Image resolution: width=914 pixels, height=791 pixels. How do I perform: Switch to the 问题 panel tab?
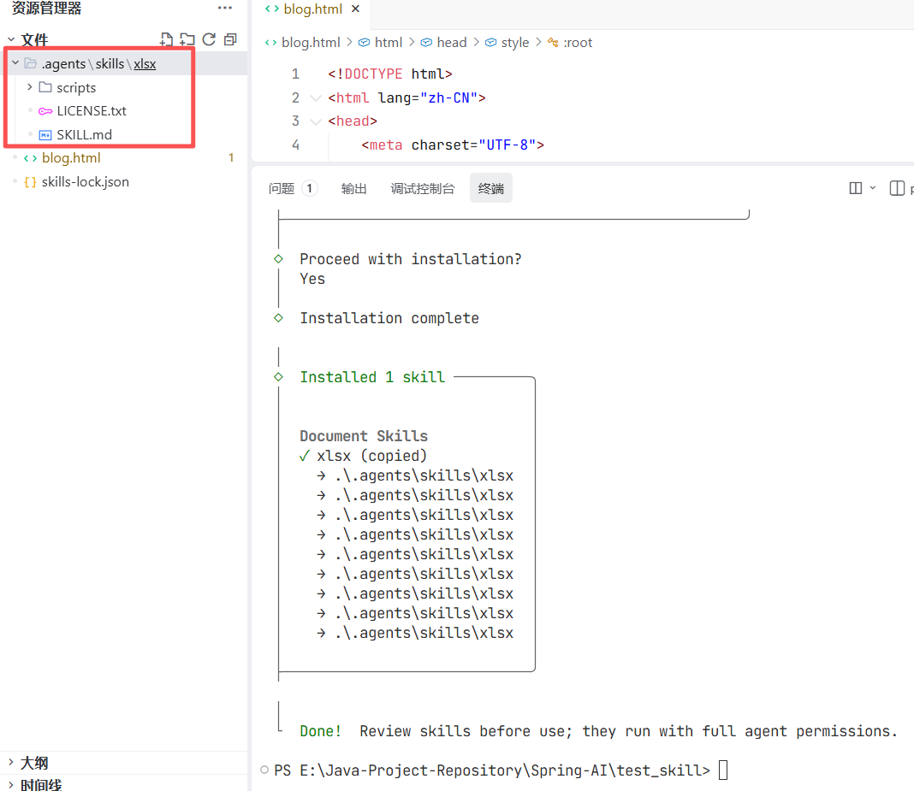point(293,188)
